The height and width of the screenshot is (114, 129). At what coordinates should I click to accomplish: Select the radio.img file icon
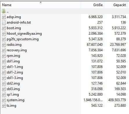point(4,45)
